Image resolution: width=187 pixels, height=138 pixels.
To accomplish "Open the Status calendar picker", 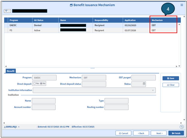I will [x=144, y=84].
